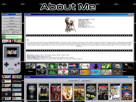Open the About Me navigation button
Viewport: 136px width, 102px height.
click(x=12, y=18)
